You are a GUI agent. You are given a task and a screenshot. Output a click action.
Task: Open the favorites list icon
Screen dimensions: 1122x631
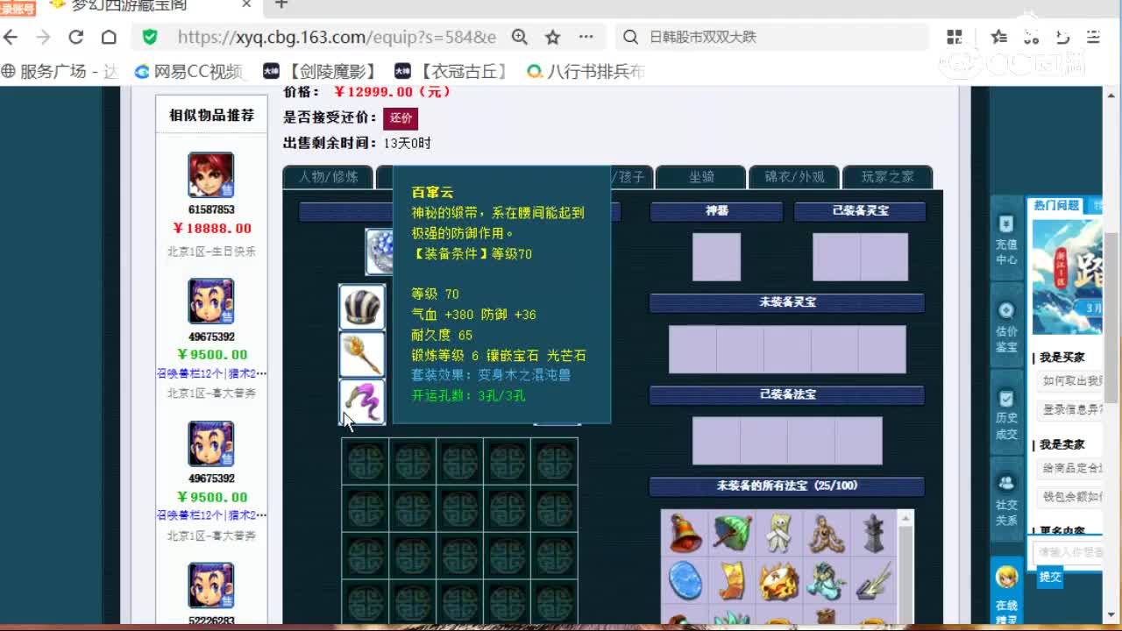tap(998, 37)
